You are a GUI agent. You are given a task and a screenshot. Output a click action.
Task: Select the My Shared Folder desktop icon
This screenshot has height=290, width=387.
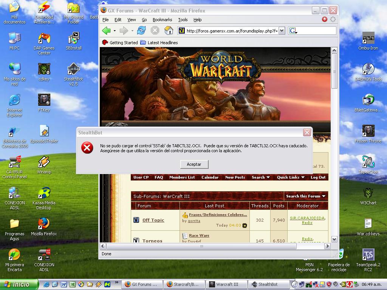coord(74,12)
